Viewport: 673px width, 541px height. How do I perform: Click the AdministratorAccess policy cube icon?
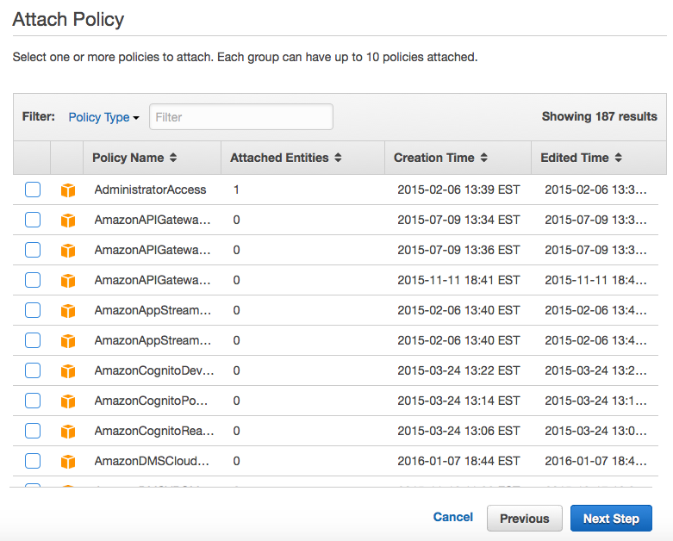(68, 190)
